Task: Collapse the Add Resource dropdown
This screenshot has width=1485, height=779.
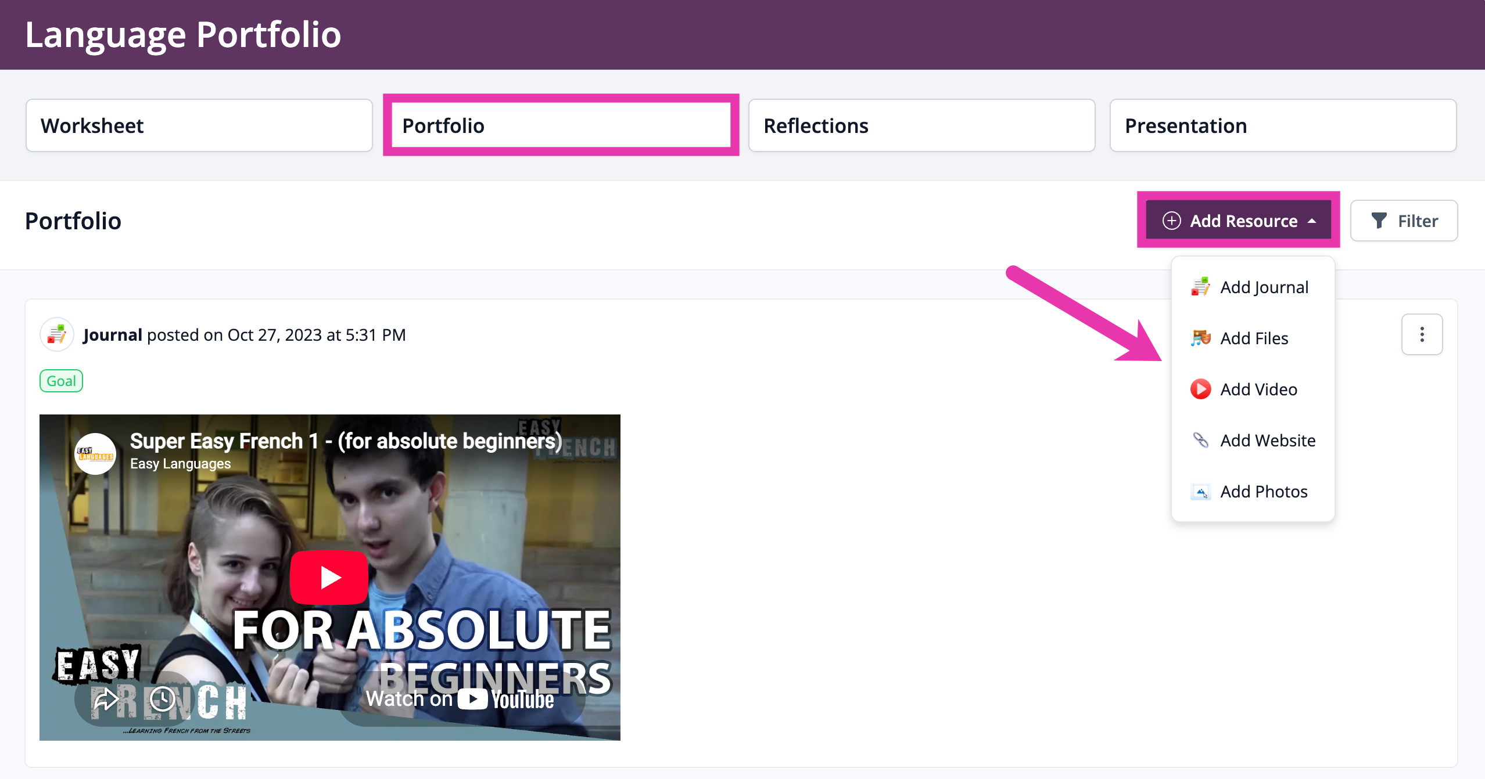Action: tap(1238, 221)
